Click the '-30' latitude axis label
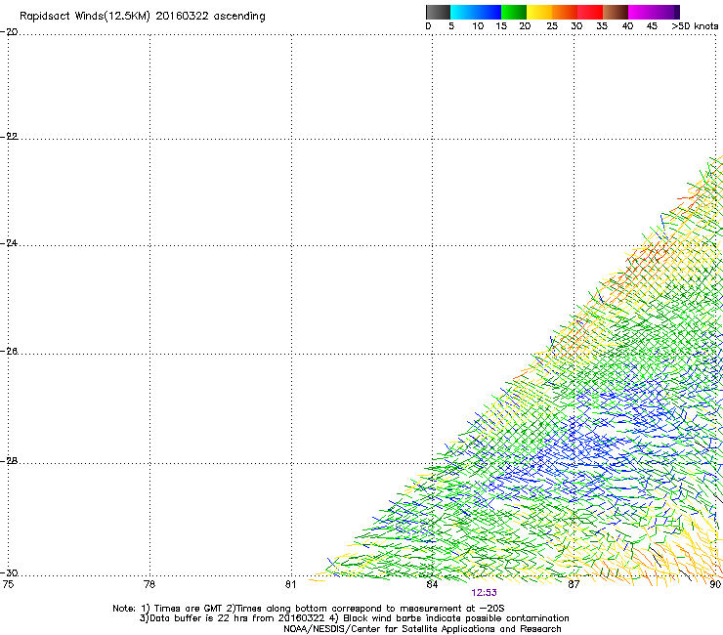723x635 pixels. tap(9, 572)
